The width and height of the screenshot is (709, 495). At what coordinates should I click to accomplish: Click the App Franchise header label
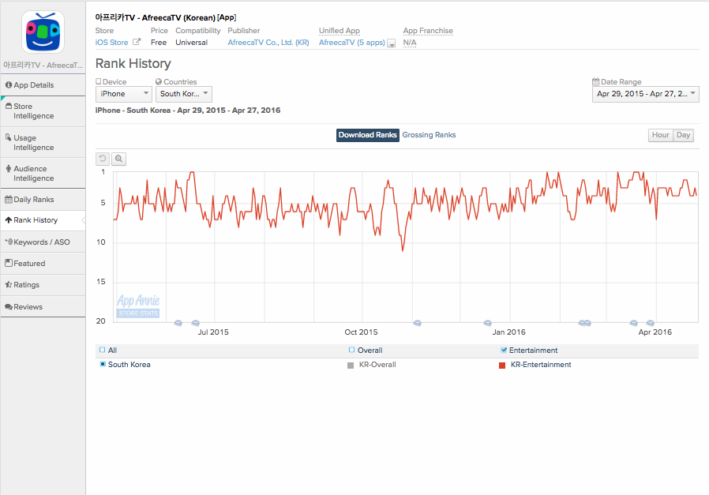pyautogui.click(x=428, y=31)
